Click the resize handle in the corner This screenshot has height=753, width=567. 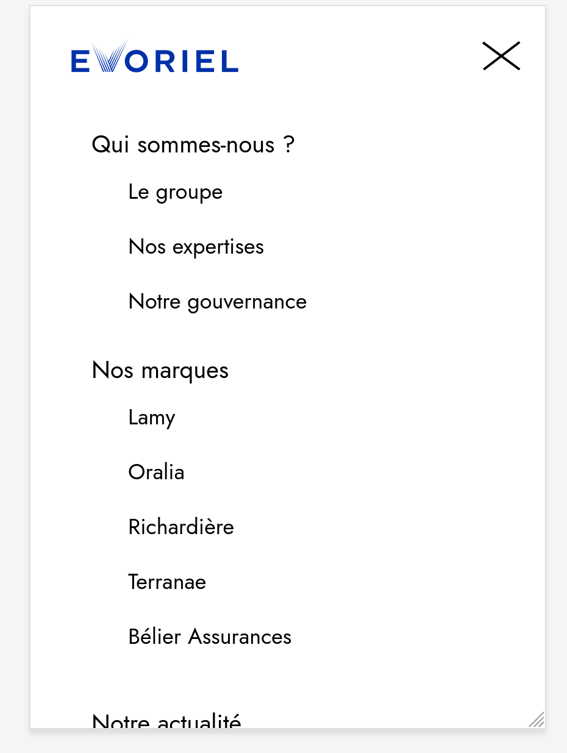coord(537,720)
